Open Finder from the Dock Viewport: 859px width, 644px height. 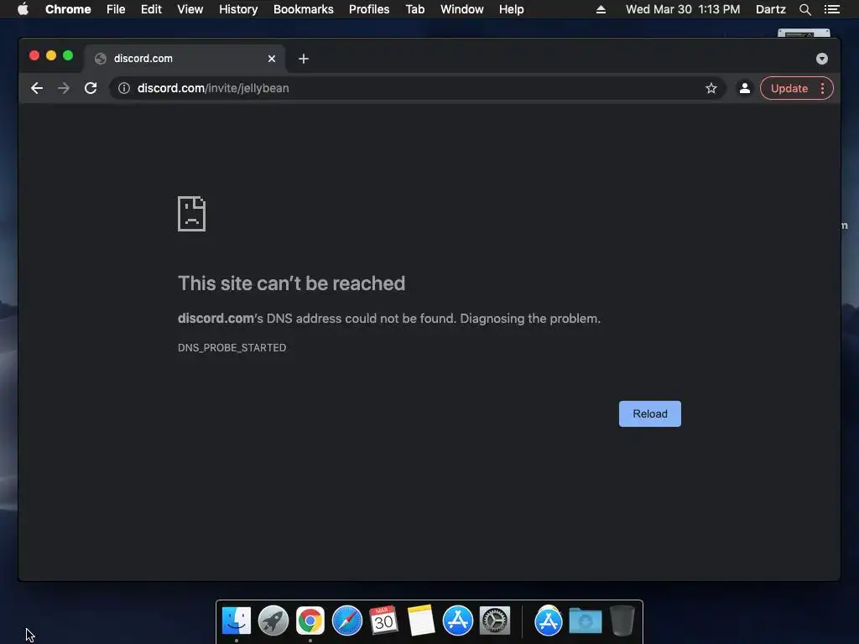(236, 621)
